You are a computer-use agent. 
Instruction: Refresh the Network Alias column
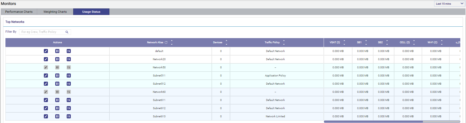click(166, 42)
